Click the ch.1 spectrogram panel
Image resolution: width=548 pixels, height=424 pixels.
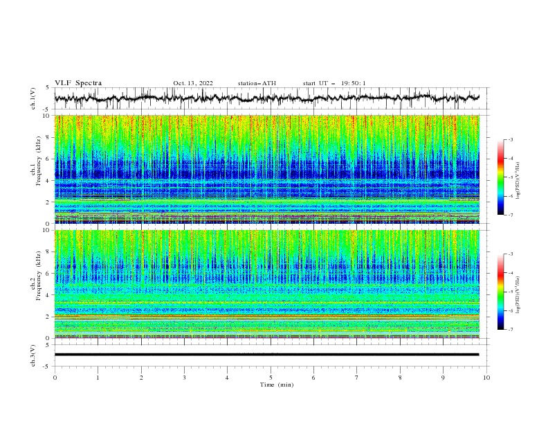[266, 169]
